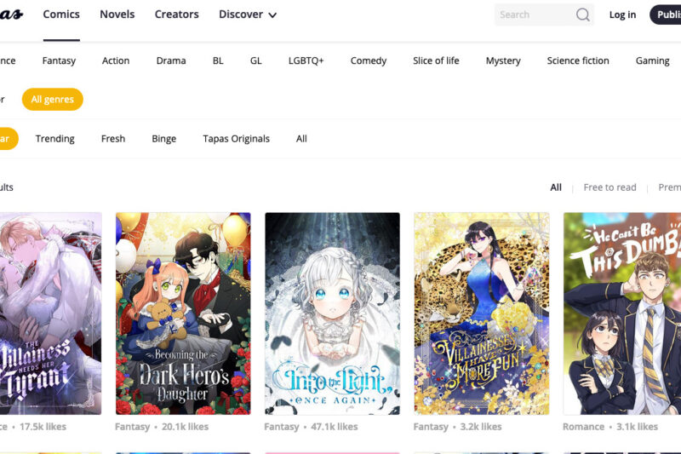Filter to Free to read

pyautogui.click(x=609, y=187)
